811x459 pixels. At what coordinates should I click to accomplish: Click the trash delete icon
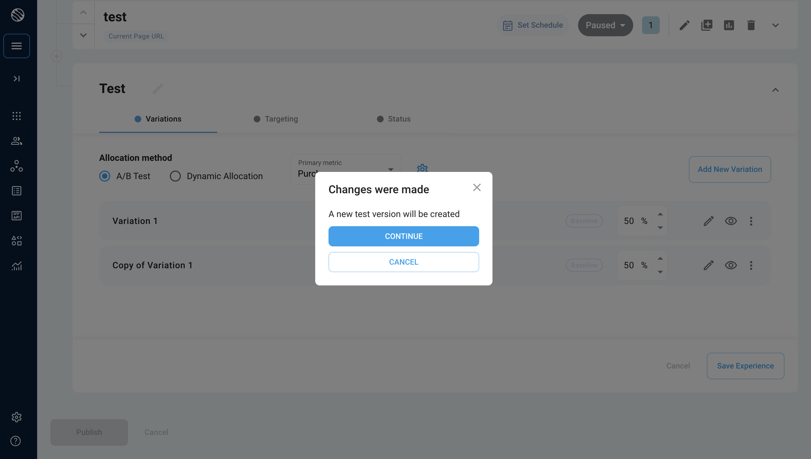(x=751, y=25)
